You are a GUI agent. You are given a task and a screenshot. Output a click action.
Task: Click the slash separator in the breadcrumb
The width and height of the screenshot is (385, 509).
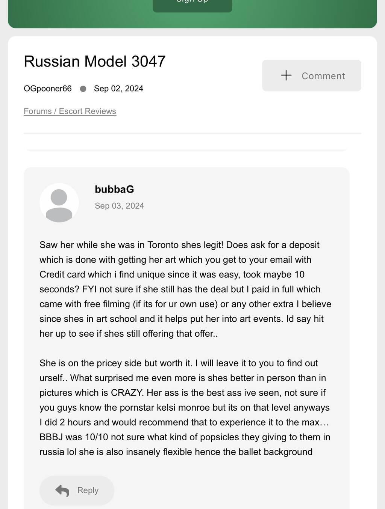(x=55, y=111)
